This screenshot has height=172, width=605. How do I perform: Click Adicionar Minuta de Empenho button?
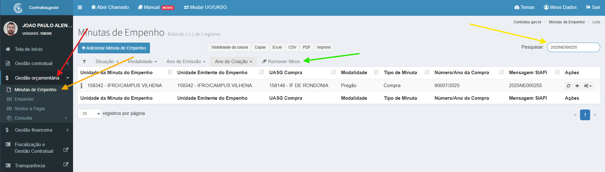[x=114, y=48]
